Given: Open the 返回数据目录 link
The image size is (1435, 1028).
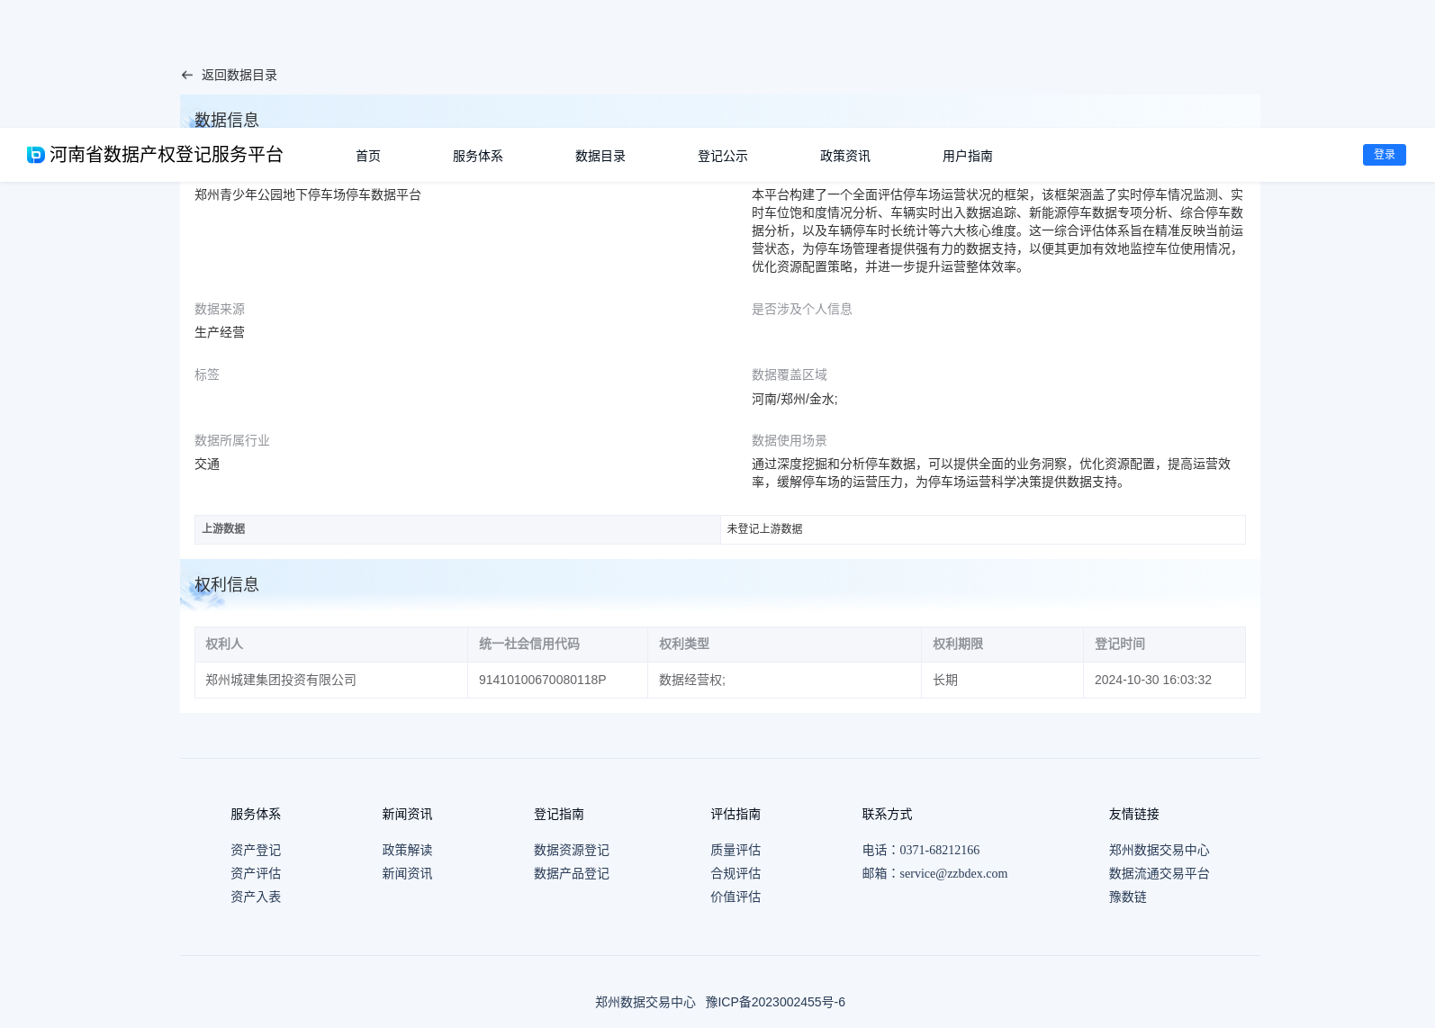Looking at the screenshot, I should pos(239,76).
